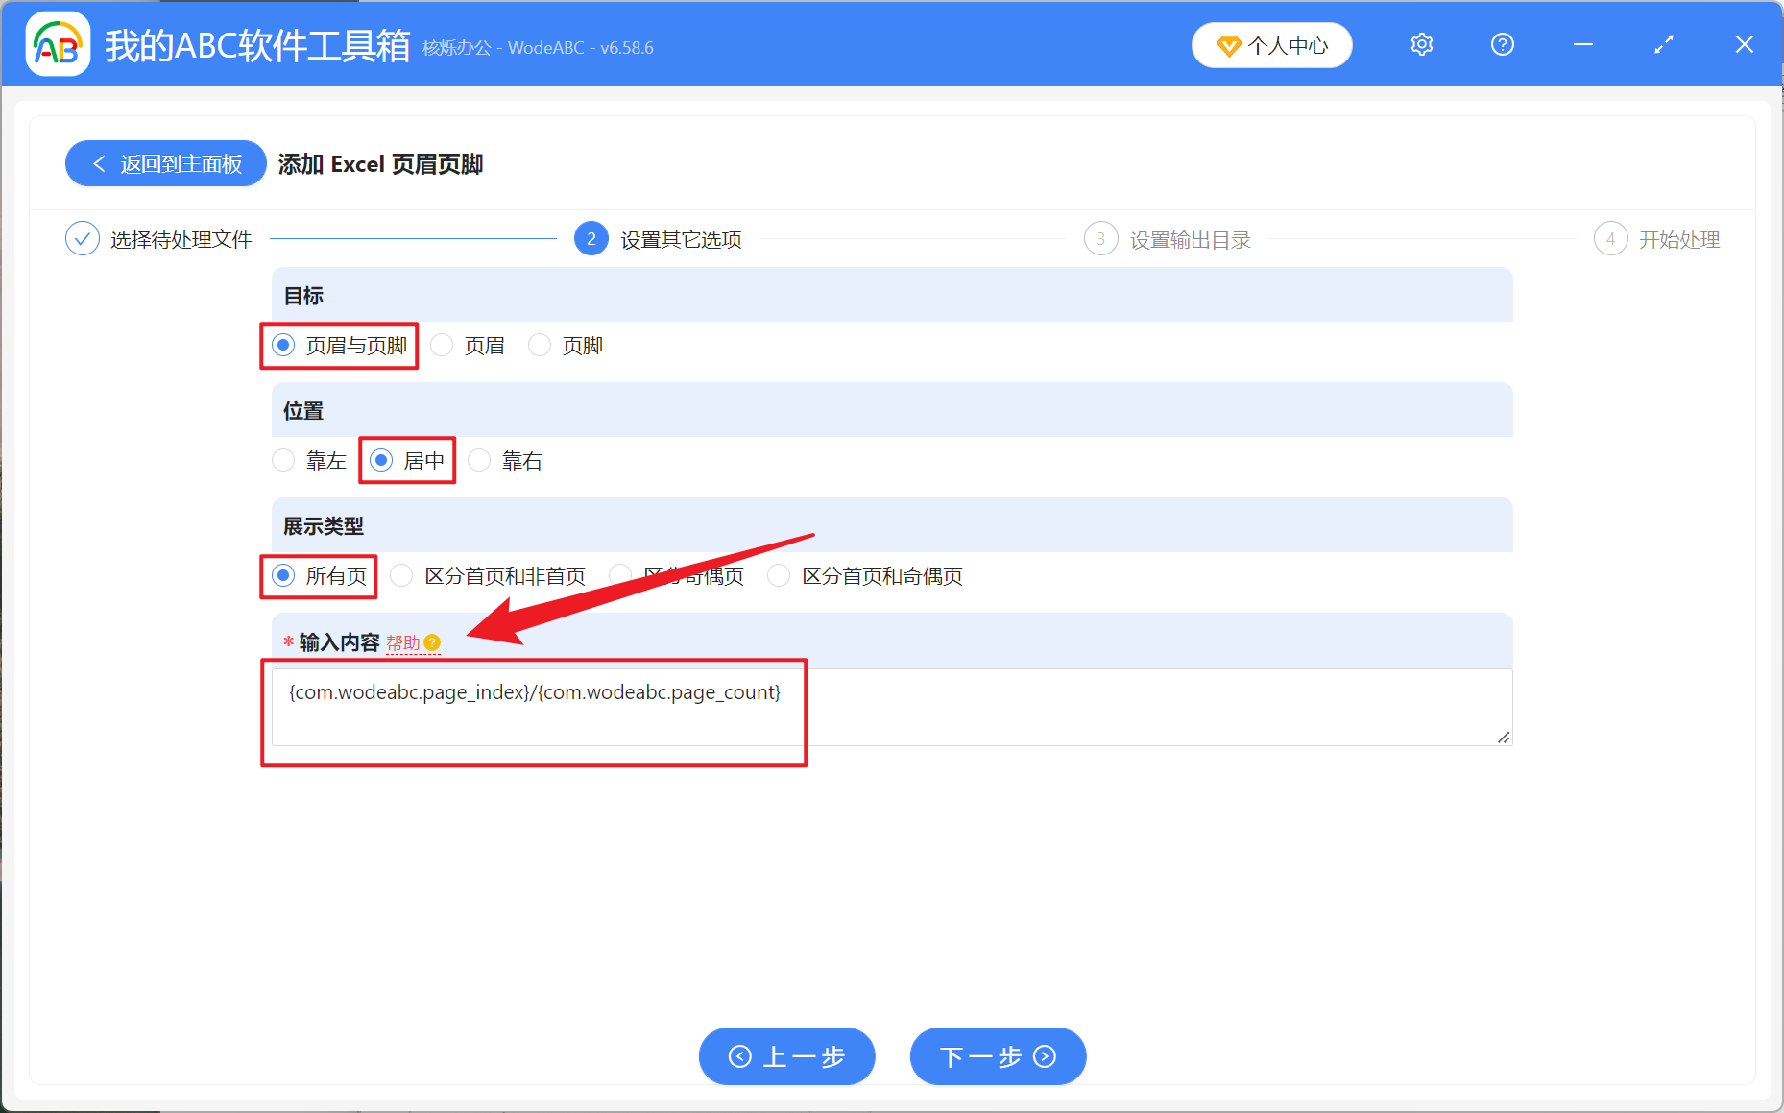Select the 页脚 target radio button

tap(540, 345)
